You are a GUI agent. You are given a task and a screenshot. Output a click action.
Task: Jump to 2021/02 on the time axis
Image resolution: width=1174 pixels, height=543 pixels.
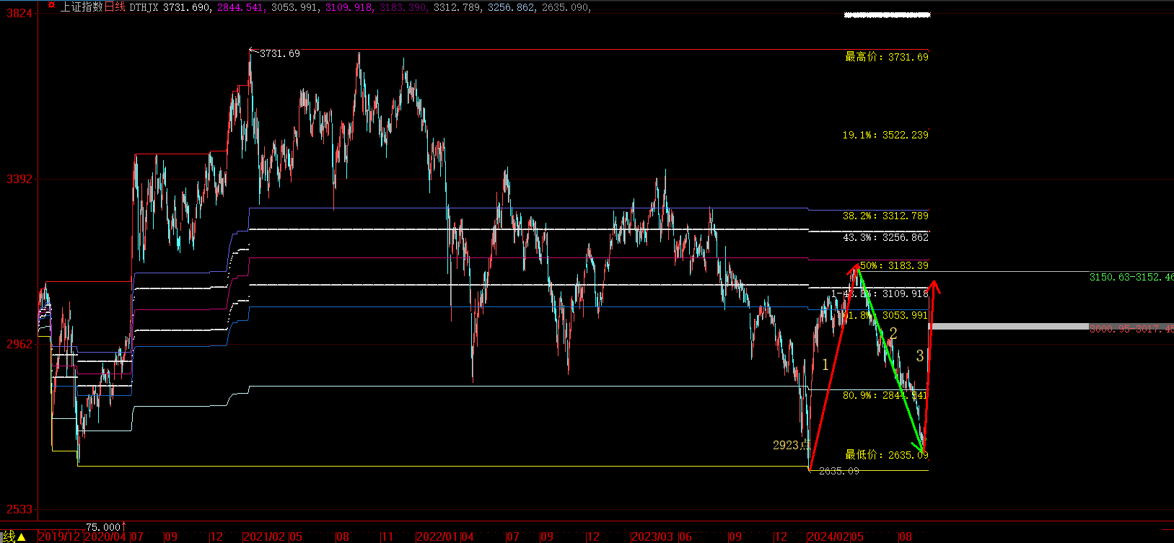pyautogui.click(x=265, y=537)
